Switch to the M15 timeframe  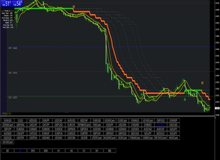(33, 151)
